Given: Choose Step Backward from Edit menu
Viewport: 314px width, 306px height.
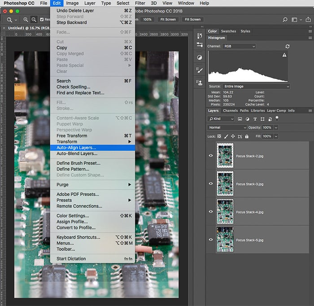Looking at the screenshot, I should (x=92, y=22).
